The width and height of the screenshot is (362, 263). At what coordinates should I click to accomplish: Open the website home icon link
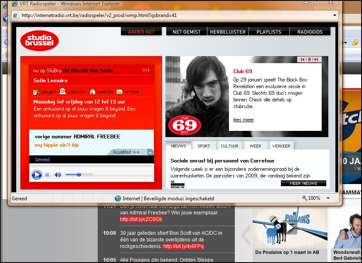pyautogui.click(x=92, y=91)
